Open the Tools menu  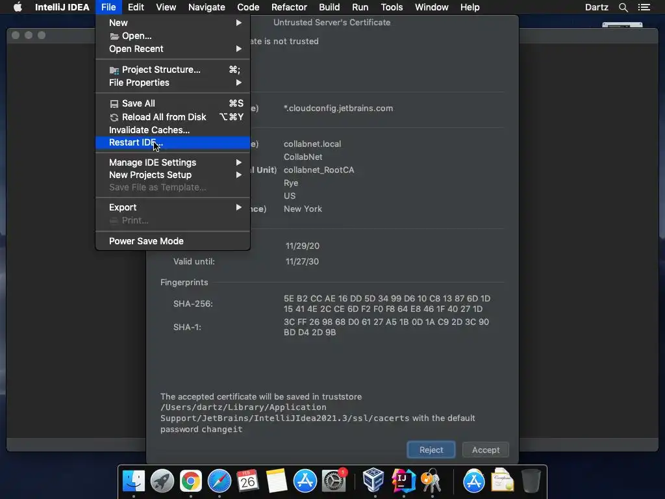click(x=392, y=7)
